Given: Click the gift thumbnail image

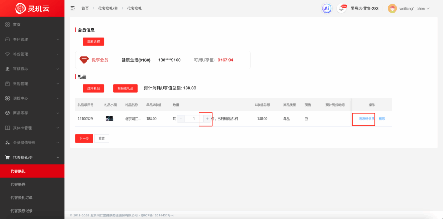Looking at the screenshot, I should tap(109, 118).
